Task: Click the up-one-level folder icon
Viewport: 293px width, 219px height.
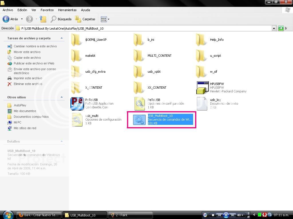Action: click(43, 19)
